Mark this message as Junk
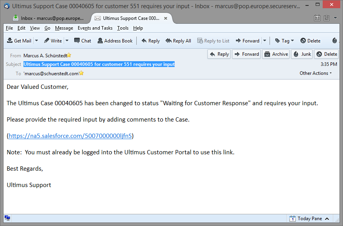Viewport: 343px width, 226px height. (302, 54)
